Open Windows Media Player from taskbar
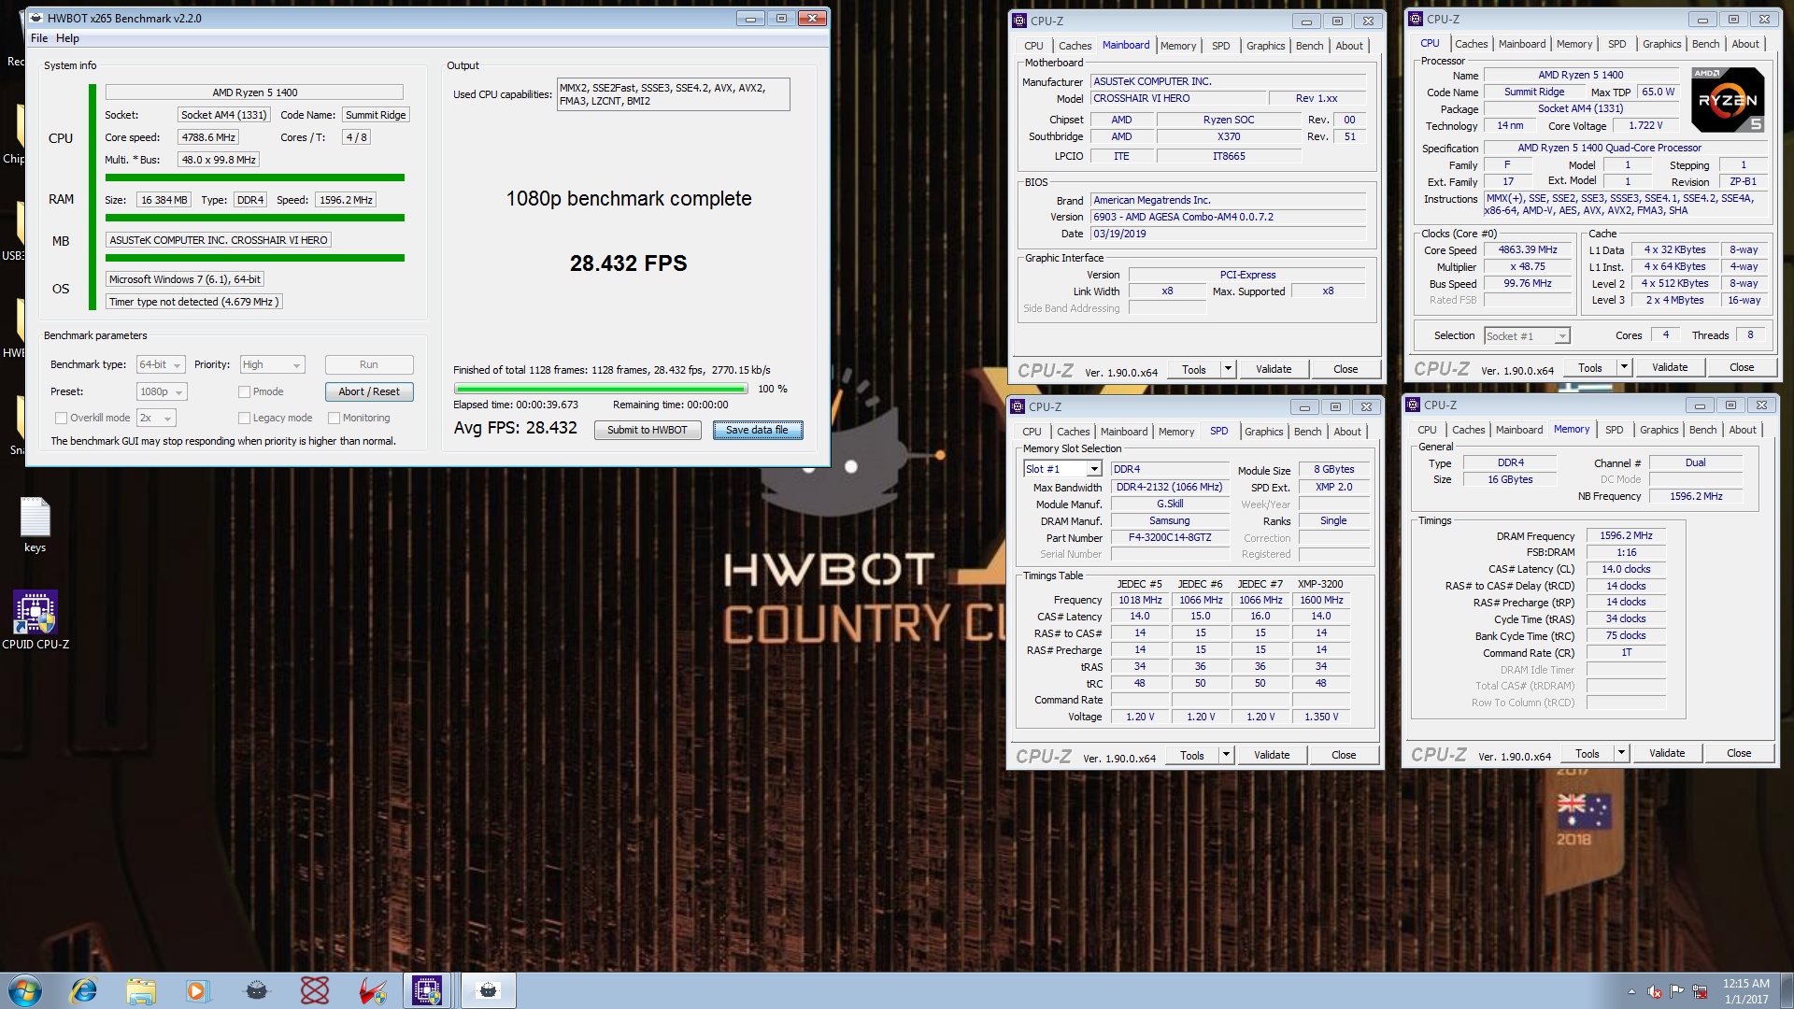 (196, 990)
